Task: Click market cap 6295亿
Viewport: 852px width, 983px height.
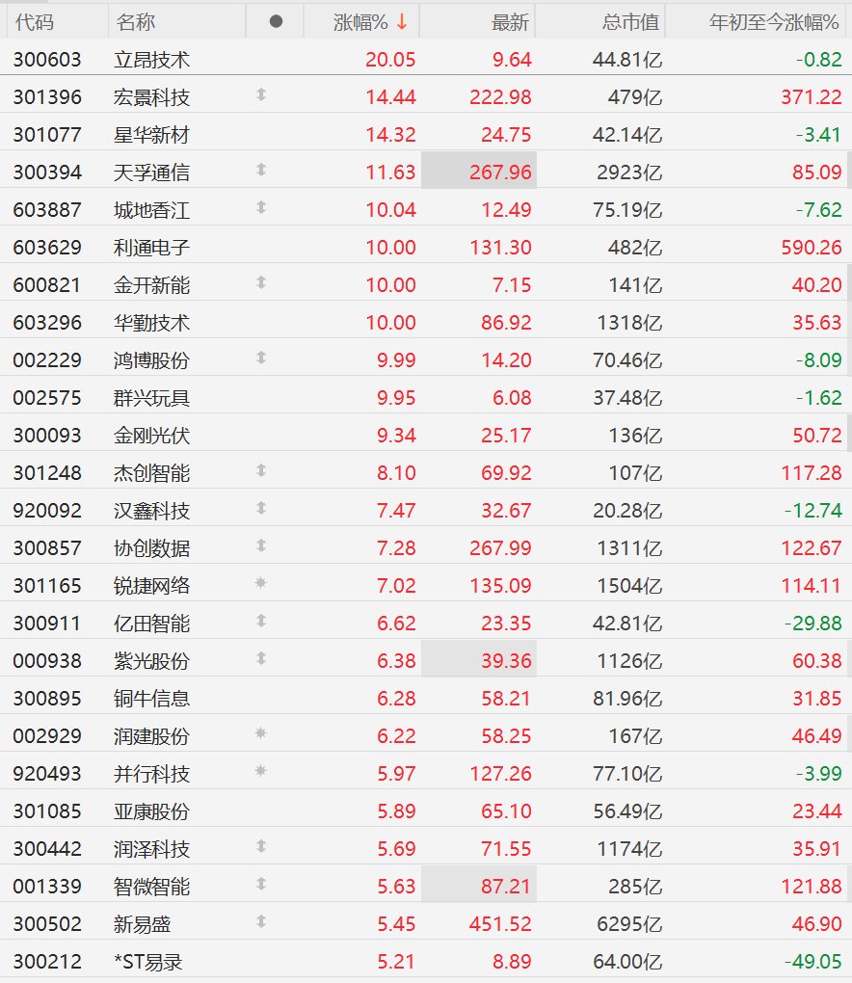Action: pos(629,925)
